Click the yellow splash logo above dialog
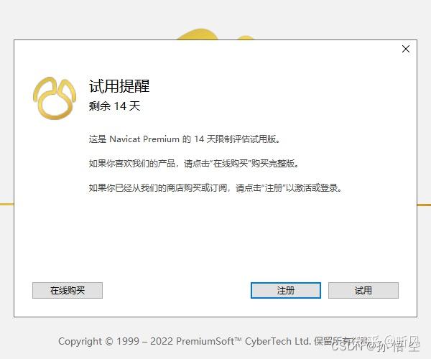This screenshot has height=359, width=431. [x=198, y=34]
